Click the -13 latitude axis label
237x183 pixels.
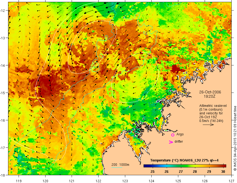click(x=3, y=38)
